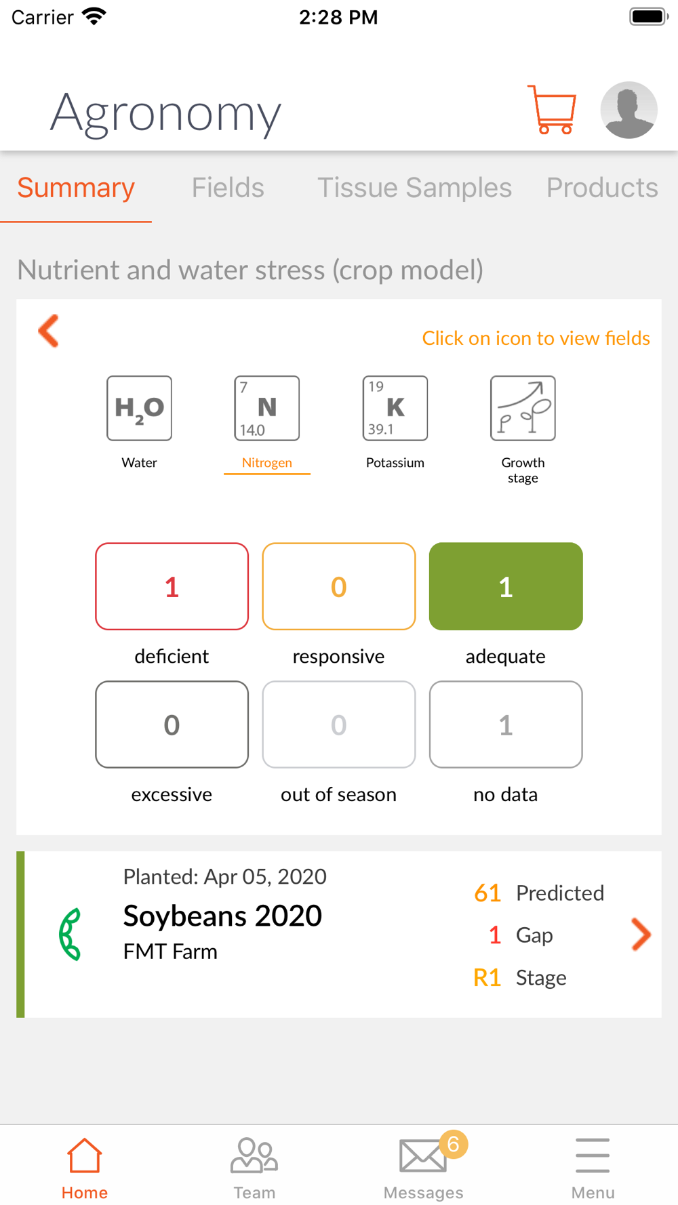The width and height of the screenshot is (678, 1205).
Task: Show the deficient fields count
Action: [172, 586]
